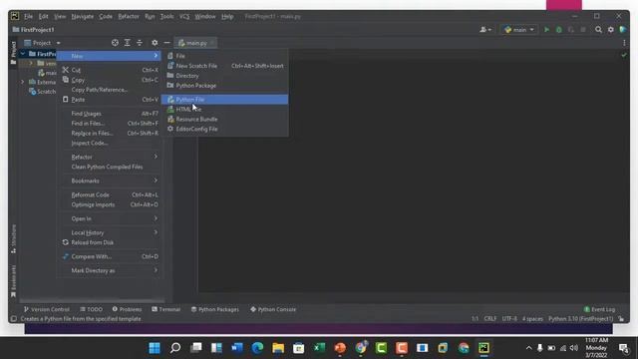Screen dimensions: 638x359
Task: Open the File menu in menu bar
Action: (28, 17)
